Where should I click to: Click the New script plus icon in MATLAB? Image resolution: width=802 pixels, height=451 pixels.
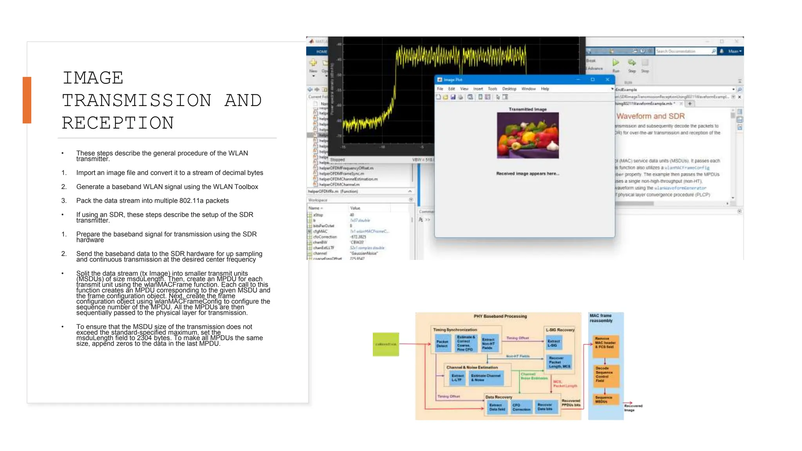pyautogui.click(x=313, y=63)
